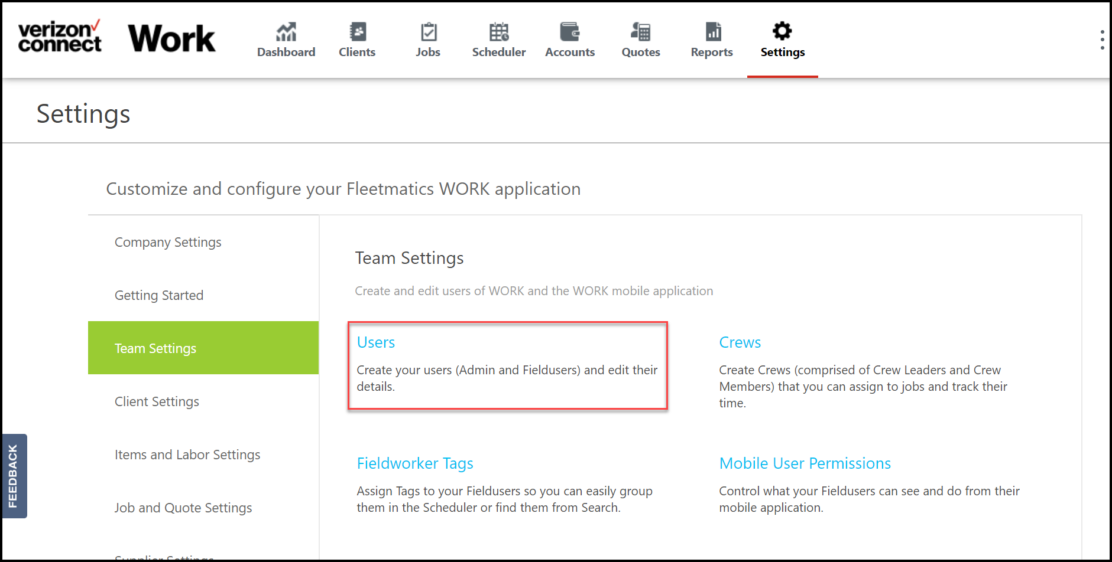
Task: Open the Crews link
Action: coord(740,342)
